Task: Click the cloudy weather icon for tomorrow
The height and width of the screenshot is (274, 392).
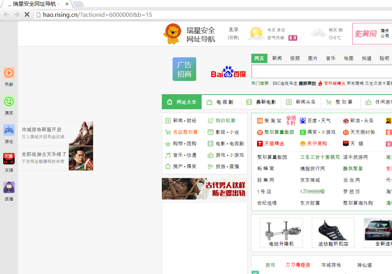Action: (x=318, y=33)
